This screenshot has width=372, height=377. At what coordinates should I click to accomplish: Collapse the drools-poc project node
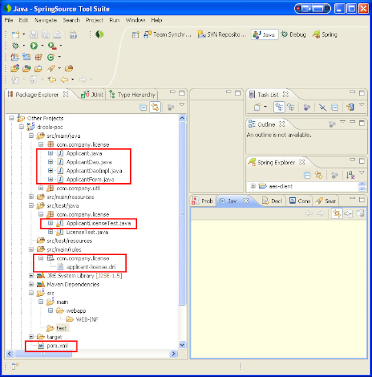pyautogui.click(x=21, y=127)
